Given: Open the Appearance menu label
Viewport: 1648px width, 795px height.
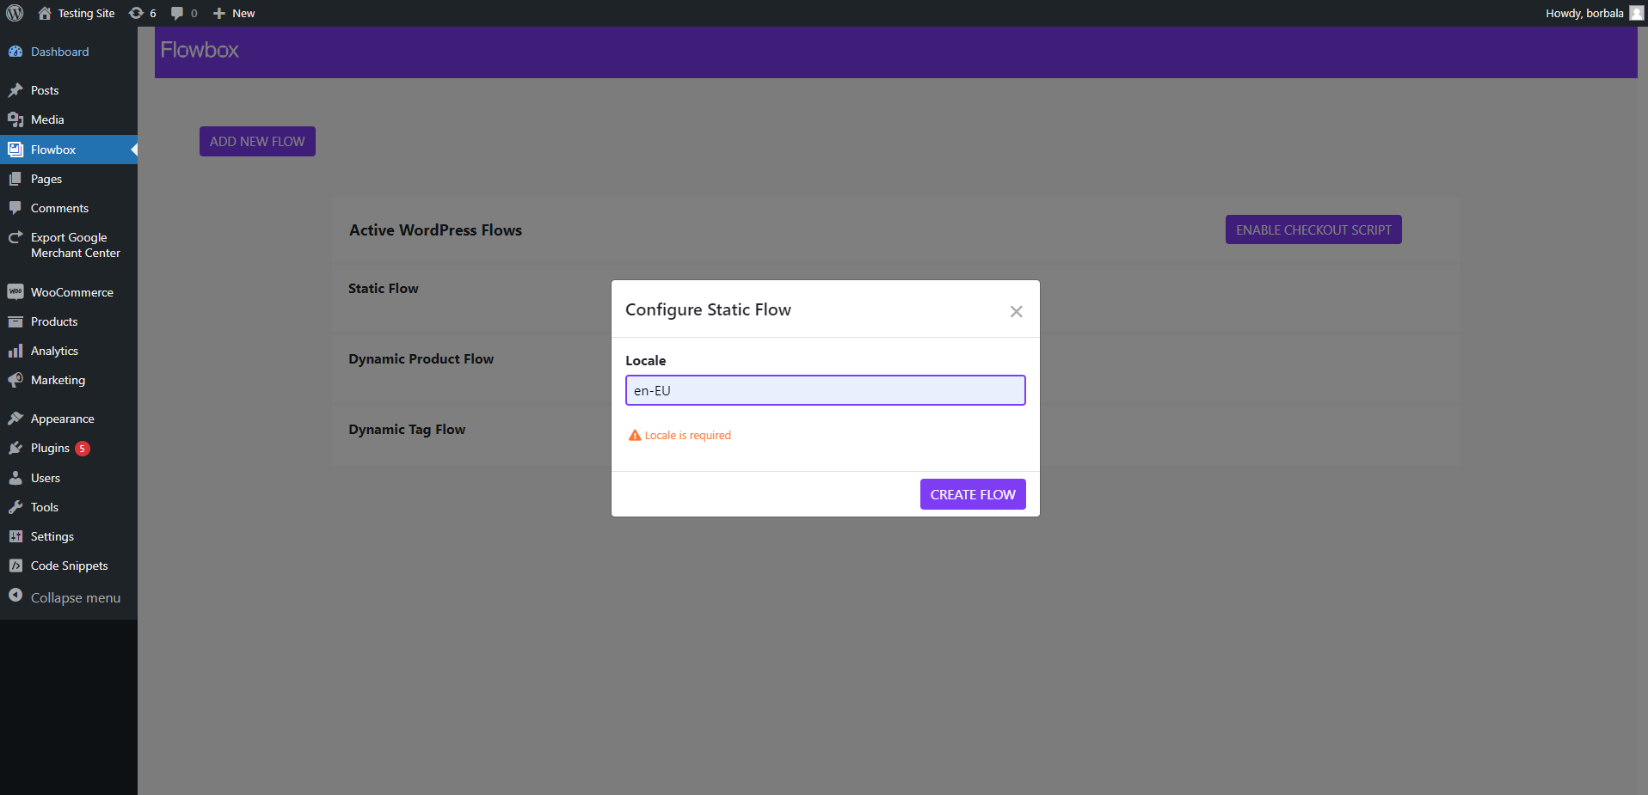Looking at the screenshot, I should pos(63,419).
